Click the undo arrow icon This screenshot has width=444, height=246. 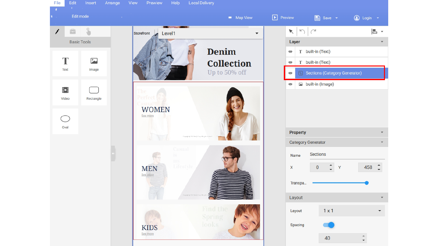[302, 32]
